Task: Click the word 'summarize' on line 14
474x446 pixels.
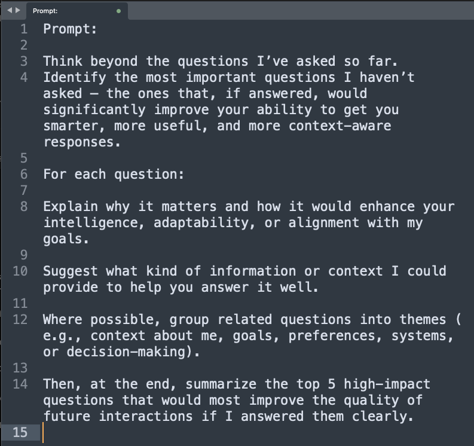Action: coord(221,384)
